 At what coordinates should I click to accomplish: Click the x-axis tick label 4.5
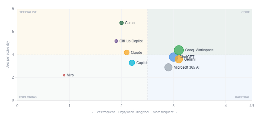click(x=251, y=106)
